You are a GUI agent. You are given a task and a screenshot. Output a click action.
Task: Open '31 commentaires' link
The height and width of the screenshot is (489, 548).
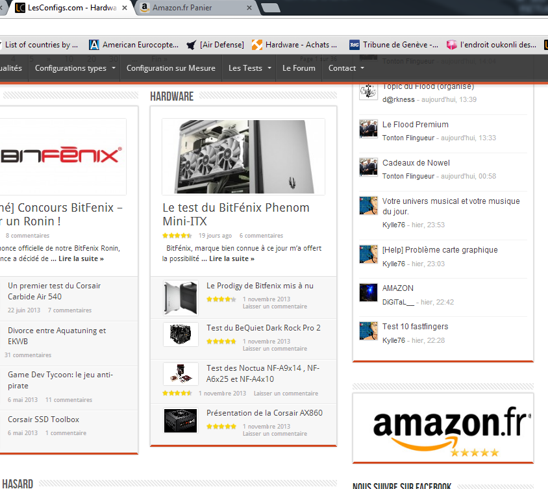coord(28,355)
